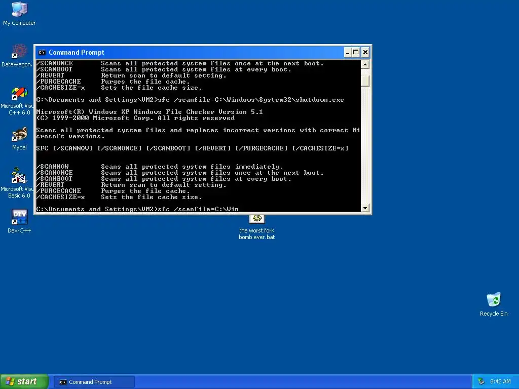519x389 pixels.
Task: Select the Dev-C++ desktop icon
Action: tap(19, 221)
